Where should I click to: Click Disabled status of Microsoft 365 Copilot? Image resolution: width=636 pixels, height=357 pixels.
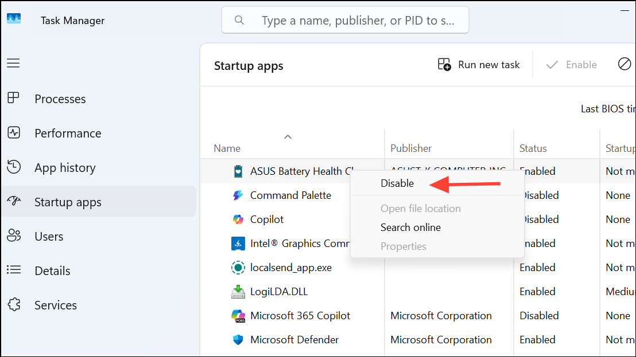[539, 316]
